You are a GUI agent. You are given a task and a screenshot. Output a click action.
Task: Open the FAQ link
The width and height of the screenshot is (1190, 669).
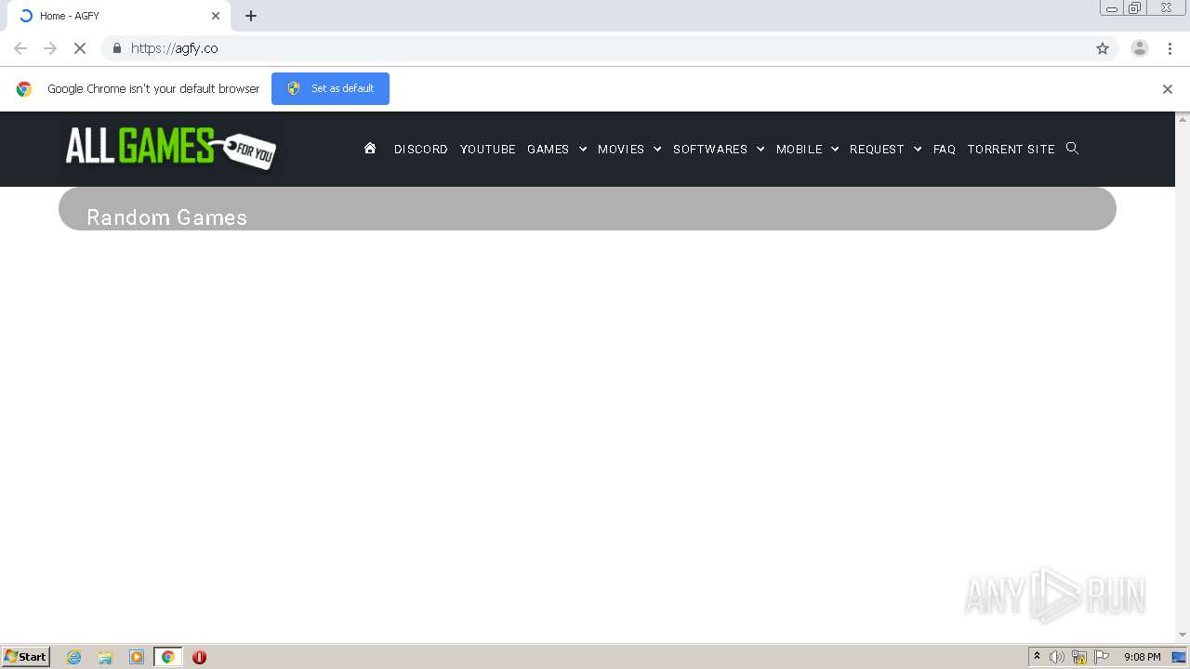pyautogui.click(x=945, y=149)
